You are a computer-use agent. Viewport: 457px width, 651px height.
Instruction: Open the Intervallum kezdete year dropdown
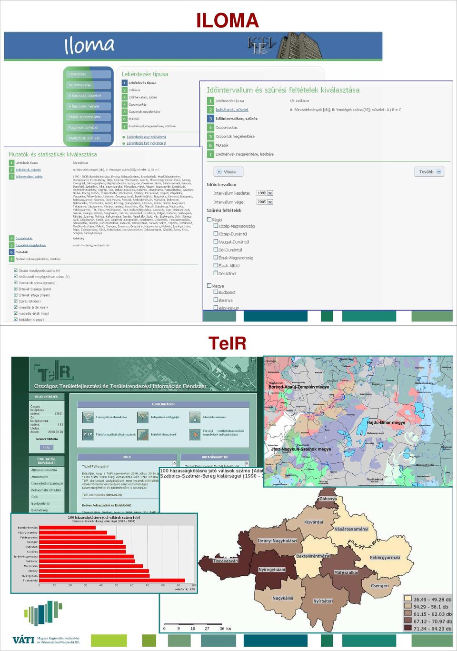pyautogui.click(x=264, y=193)
